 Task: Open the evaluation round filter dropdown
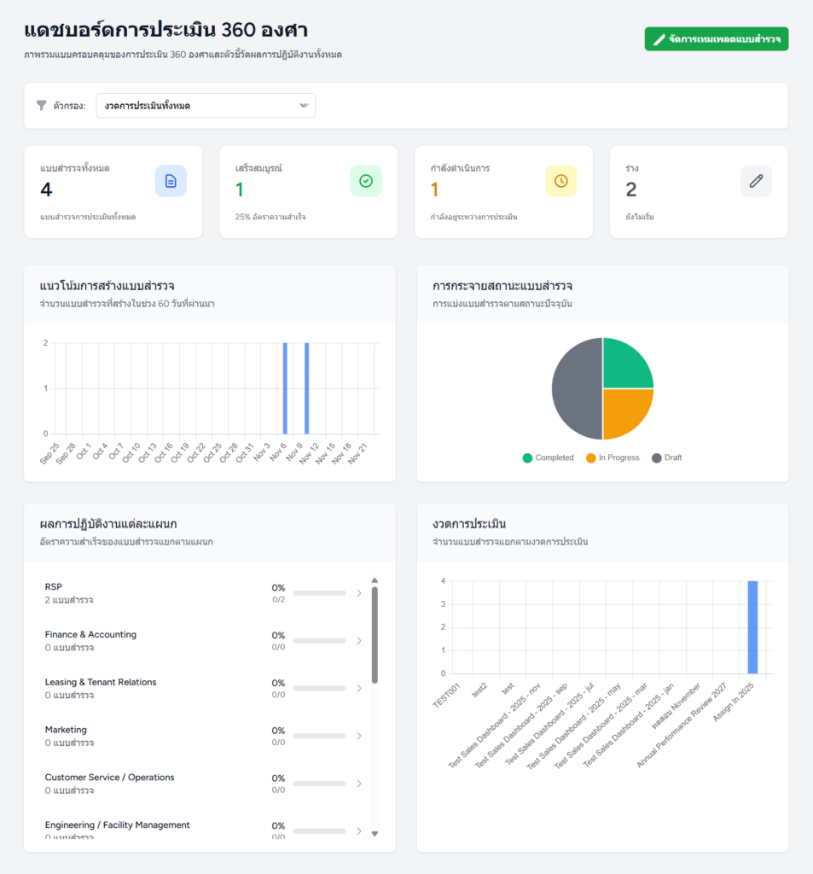206,106
